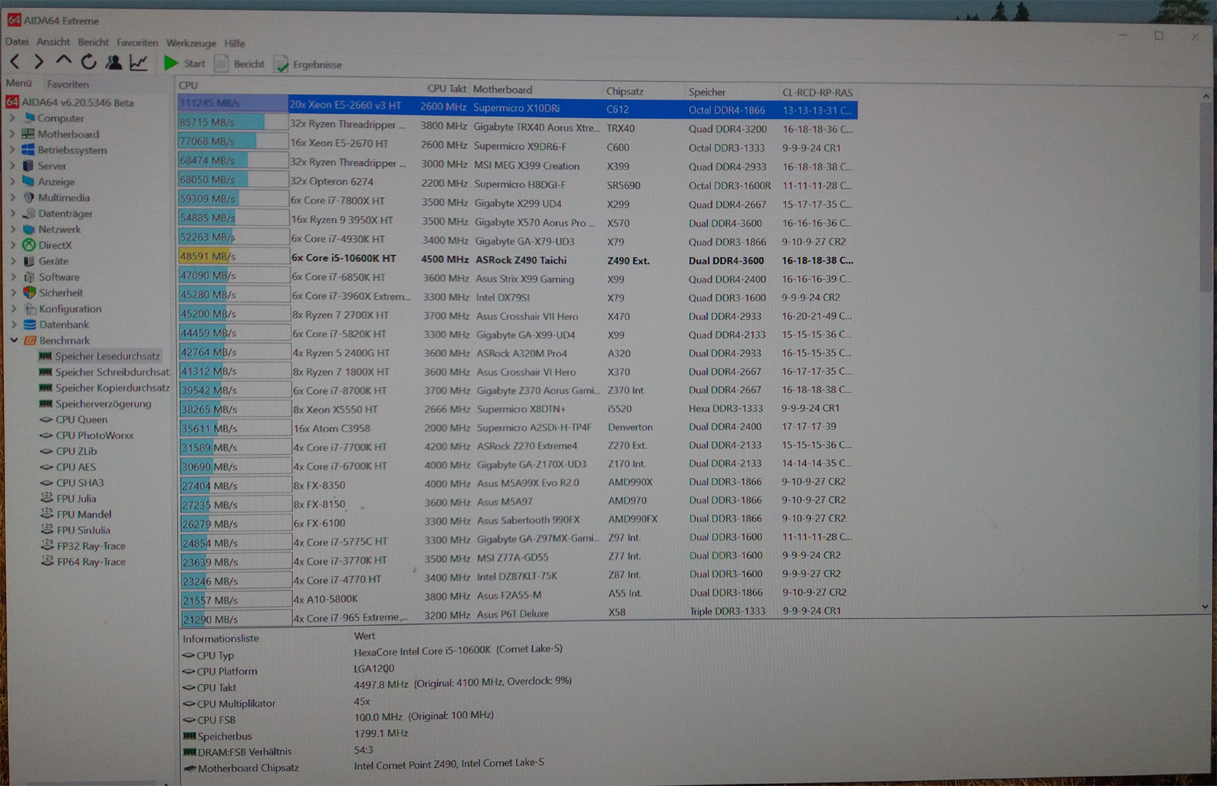The width and height of the screenshot is (1217, 786).
Task: Click scroll-up arrow of results list
Action: (x=1205, y=95)
